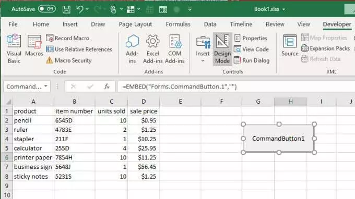The width and height of the screenshot is (355, 199).
Task: Select column D header
Action: tap(144, 102)
